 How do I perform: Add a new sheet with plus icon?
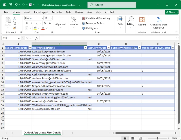[x=72, y=133]
